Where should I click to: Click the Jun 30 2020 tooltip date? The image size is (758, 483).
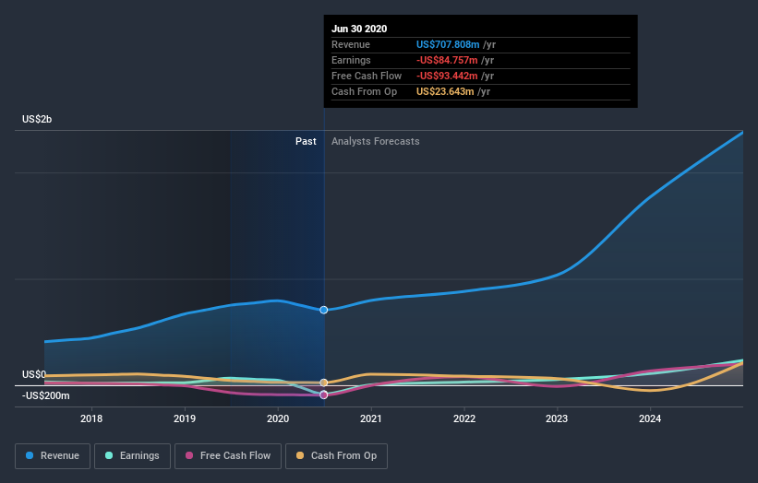(x=359, y=29)
